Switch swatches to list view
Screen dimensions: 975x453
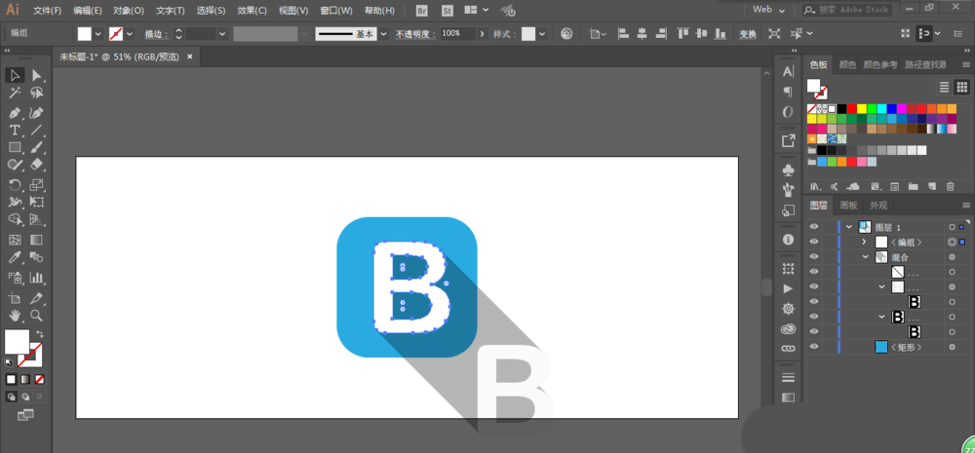click(944, 87)
